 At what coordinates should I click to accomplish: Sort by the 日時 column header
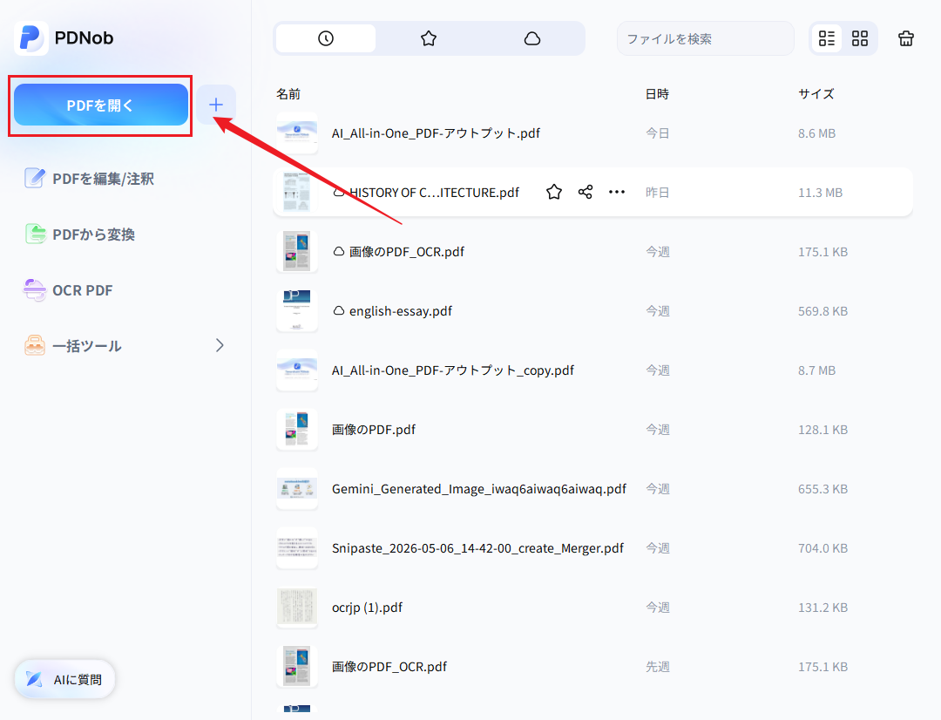(x=657, y=93)
